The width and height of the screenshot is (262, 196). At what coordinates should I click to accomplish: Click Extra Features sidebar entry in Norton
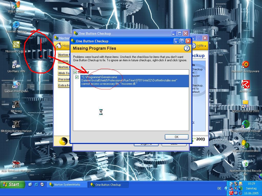pos(64,85)
